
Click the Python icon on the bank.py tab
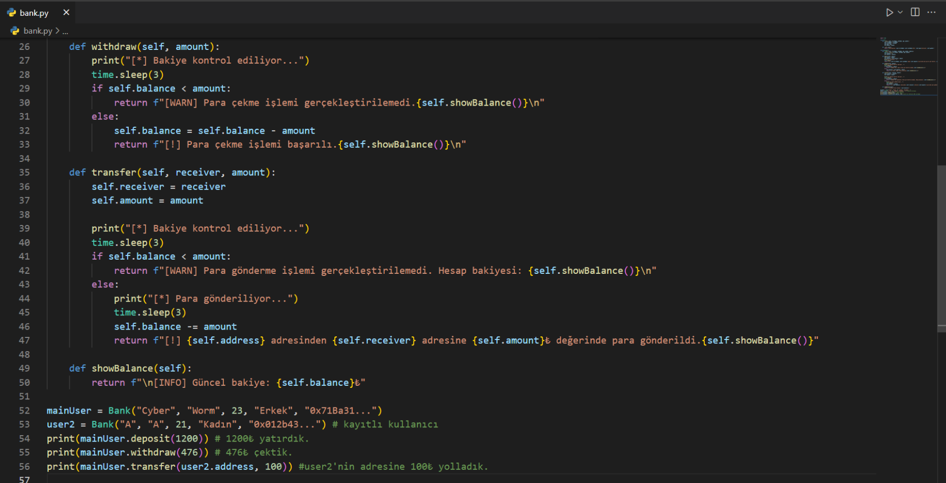coord(12,13)
